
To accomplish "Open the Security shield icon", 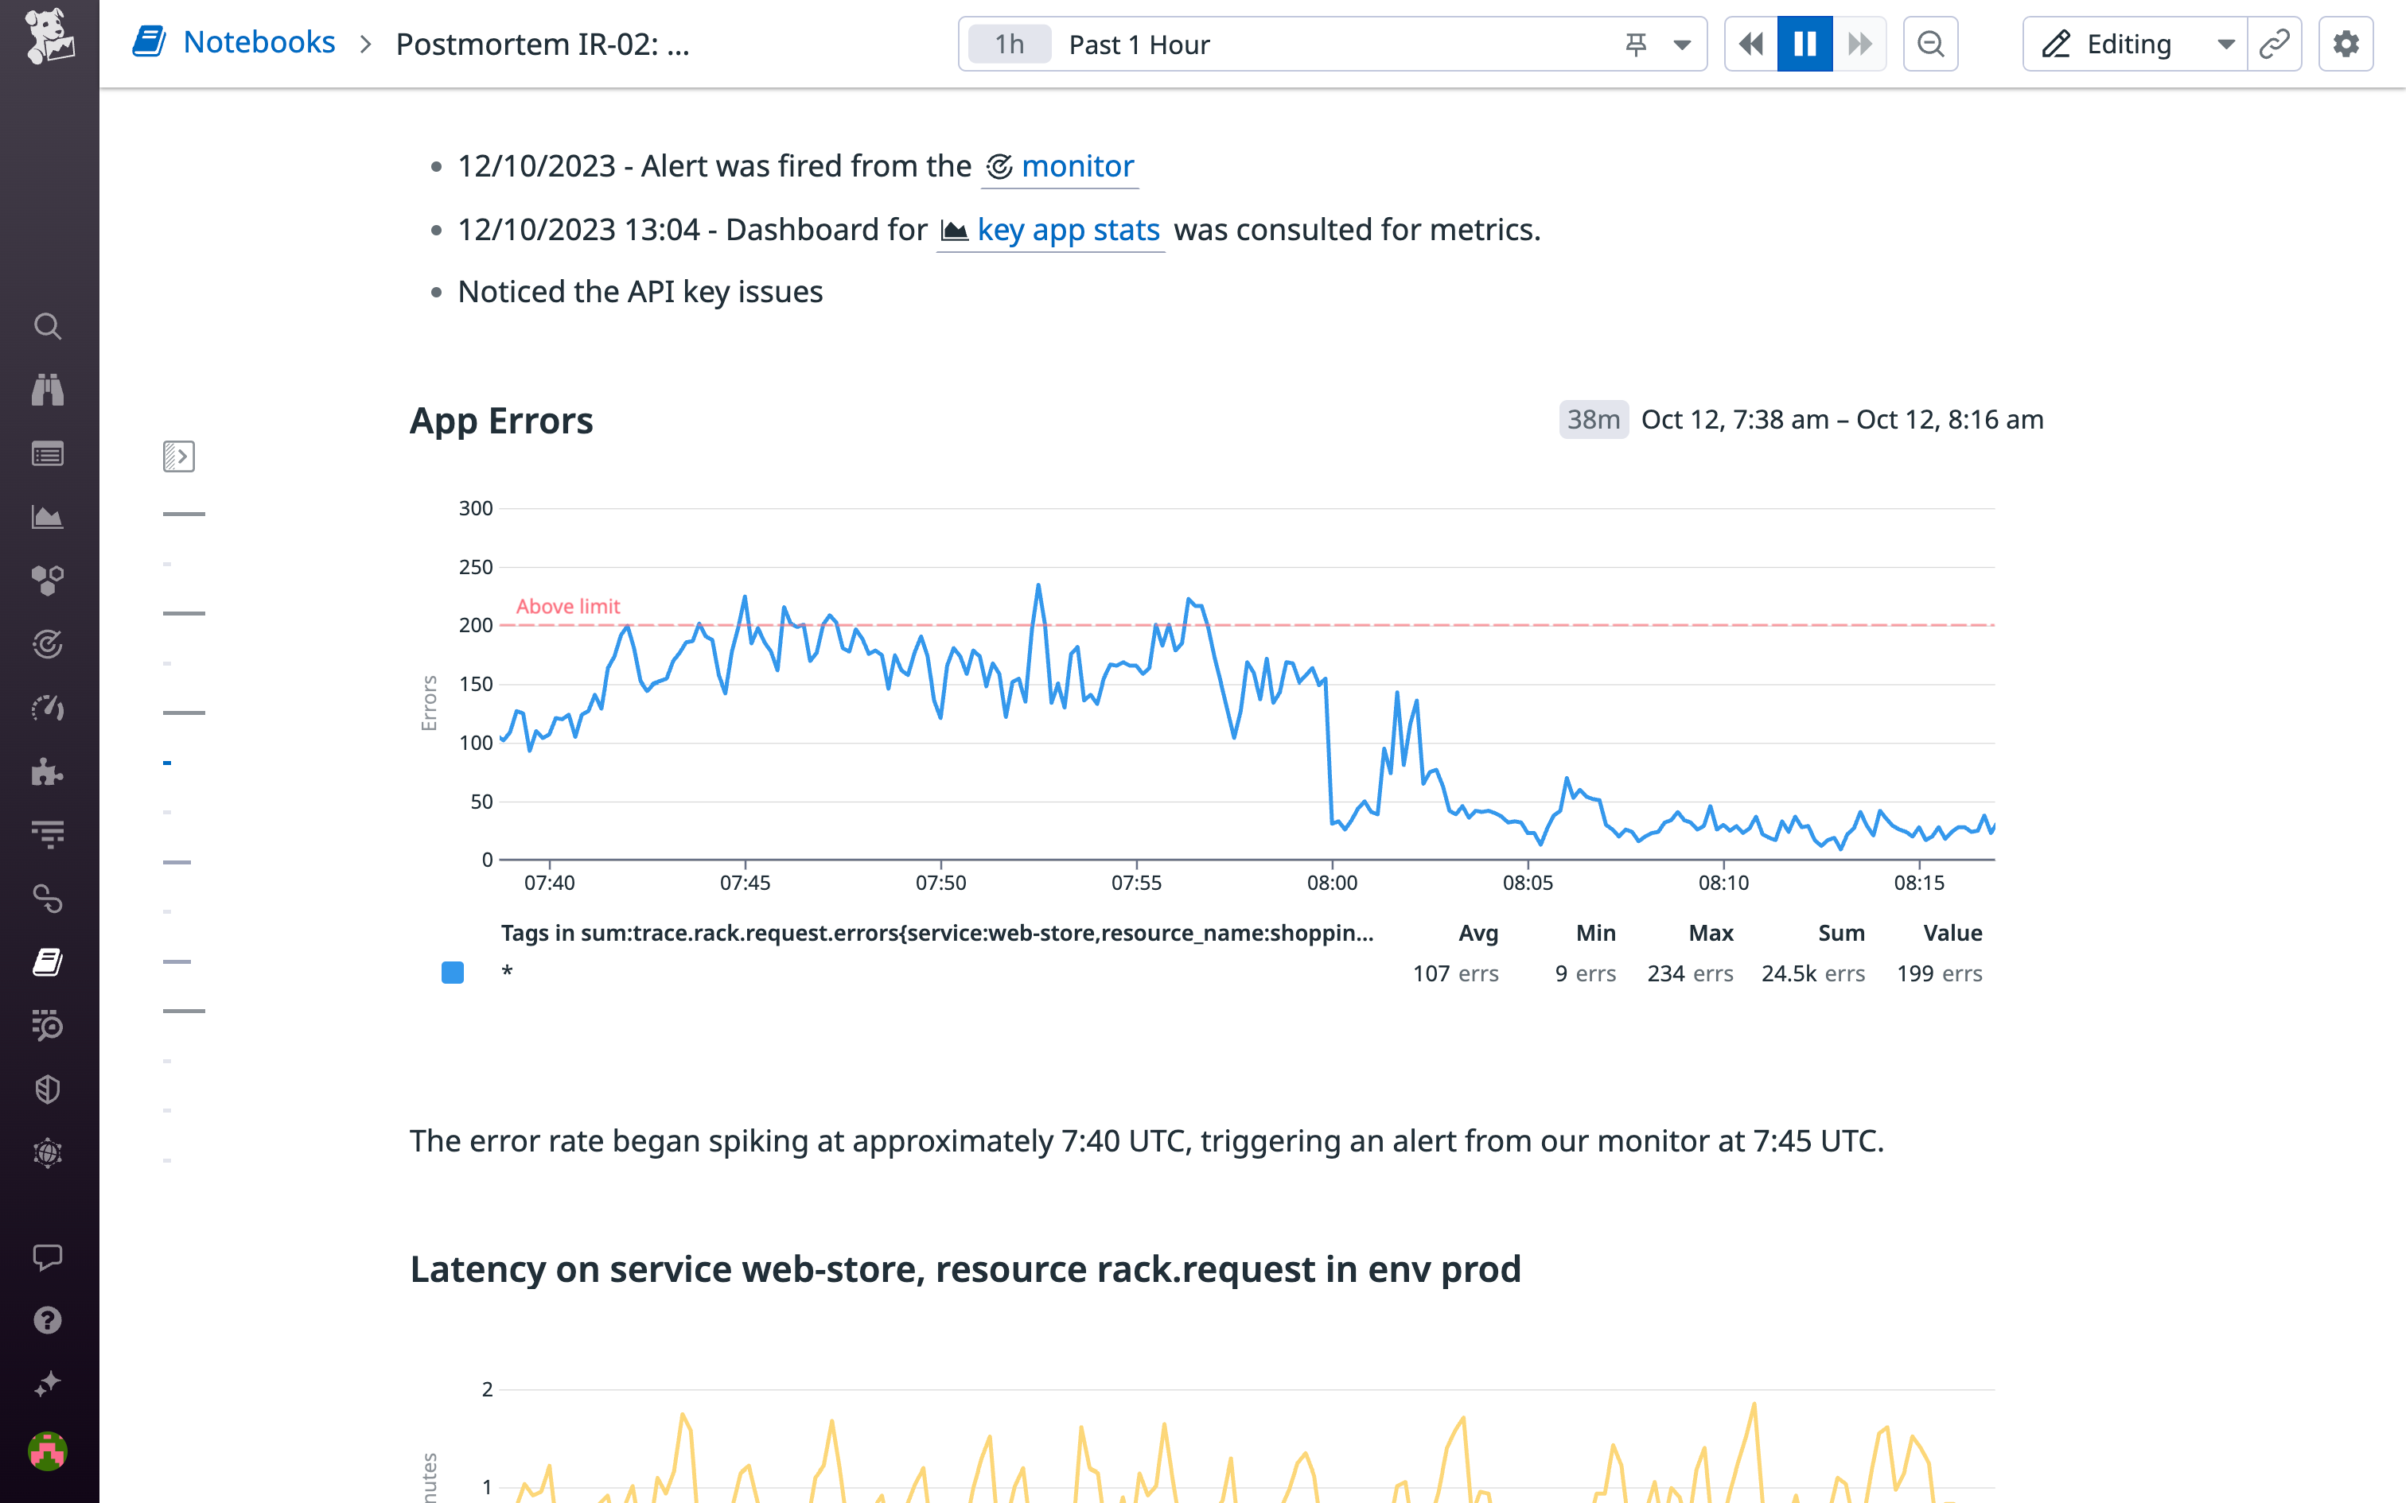I will [48, 1089].
